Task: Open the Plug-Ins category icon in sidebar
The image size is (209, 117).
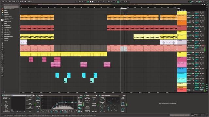Action: point(2,31)
